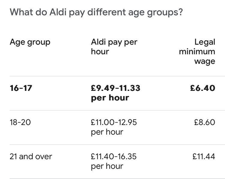Click the bold "£6.40" minimum wage value
This screenshot has width=225, height=179.
203,88
